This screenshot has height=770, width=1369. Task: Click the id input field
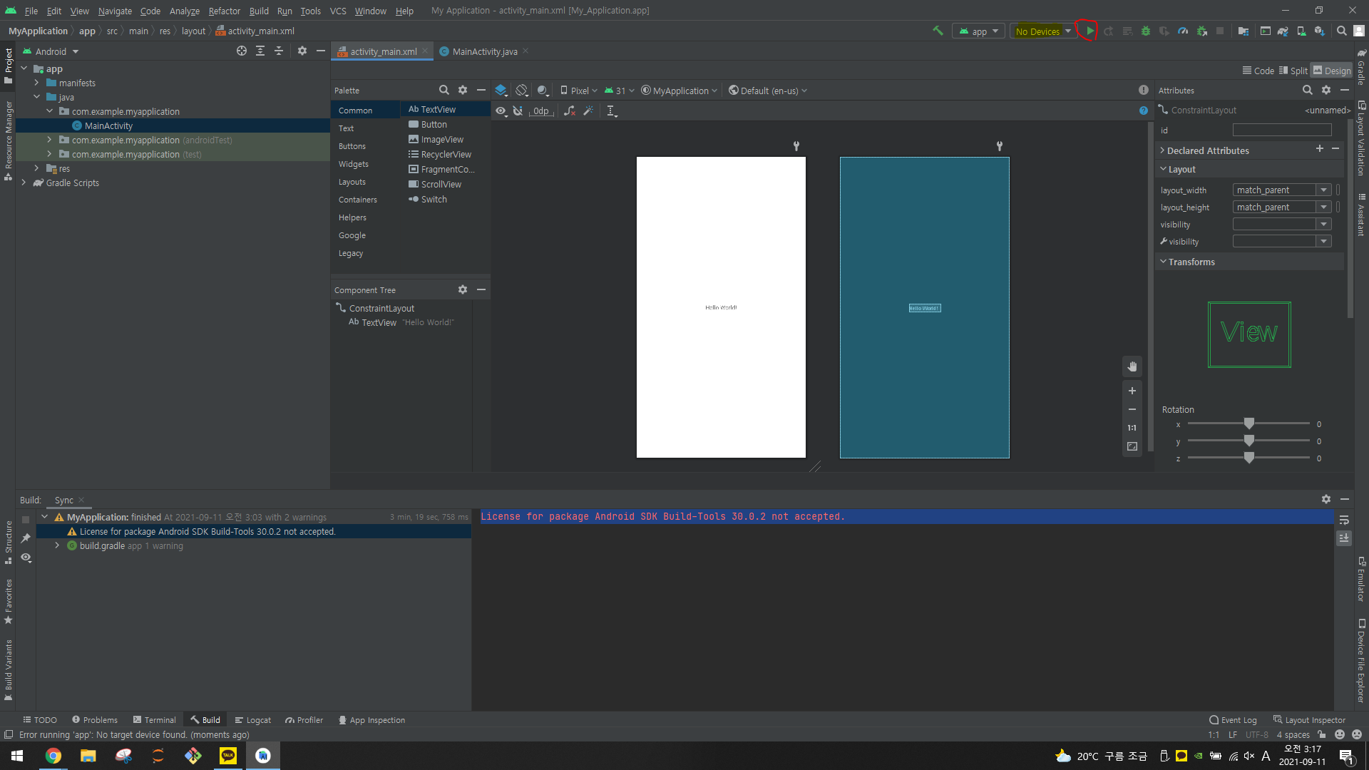click(1282, 130)
